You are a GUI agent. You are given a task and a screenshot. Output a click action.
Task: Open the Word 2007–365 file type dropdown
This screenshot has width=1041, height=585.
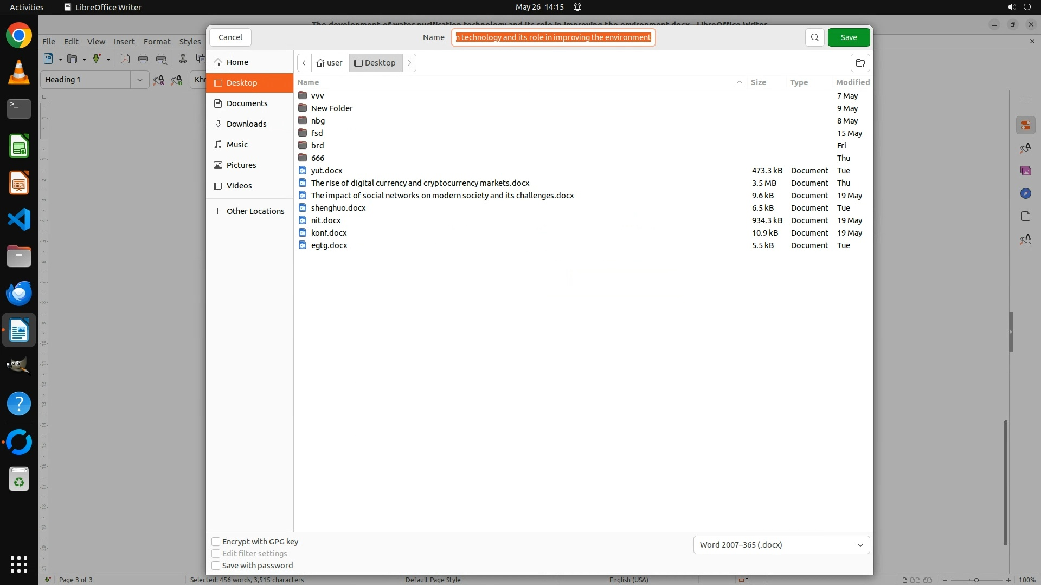point(781,545)
